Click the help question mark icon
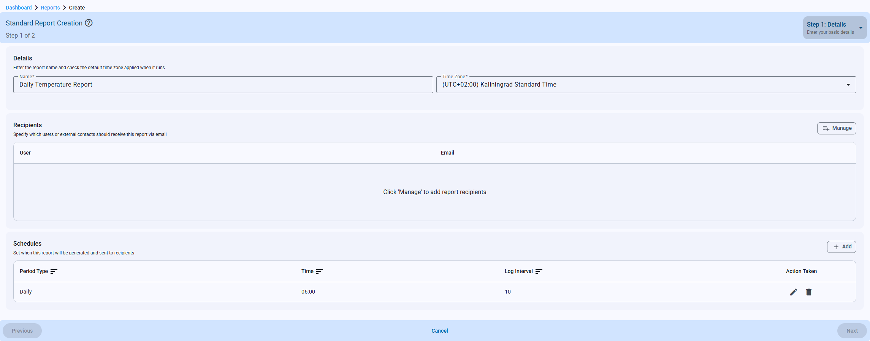The height and width of the screenshot is (341, 870). click(x=89, y=23)
